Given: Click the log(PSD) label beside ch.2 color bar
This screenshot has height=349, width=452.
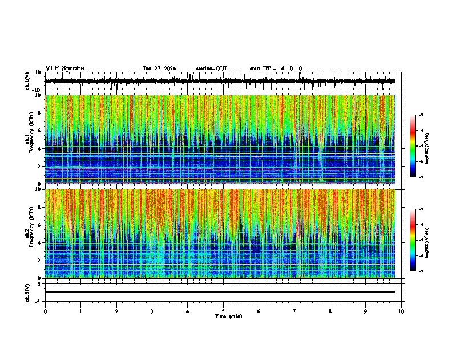Looking at the screenshot, I should coord(427,242).
